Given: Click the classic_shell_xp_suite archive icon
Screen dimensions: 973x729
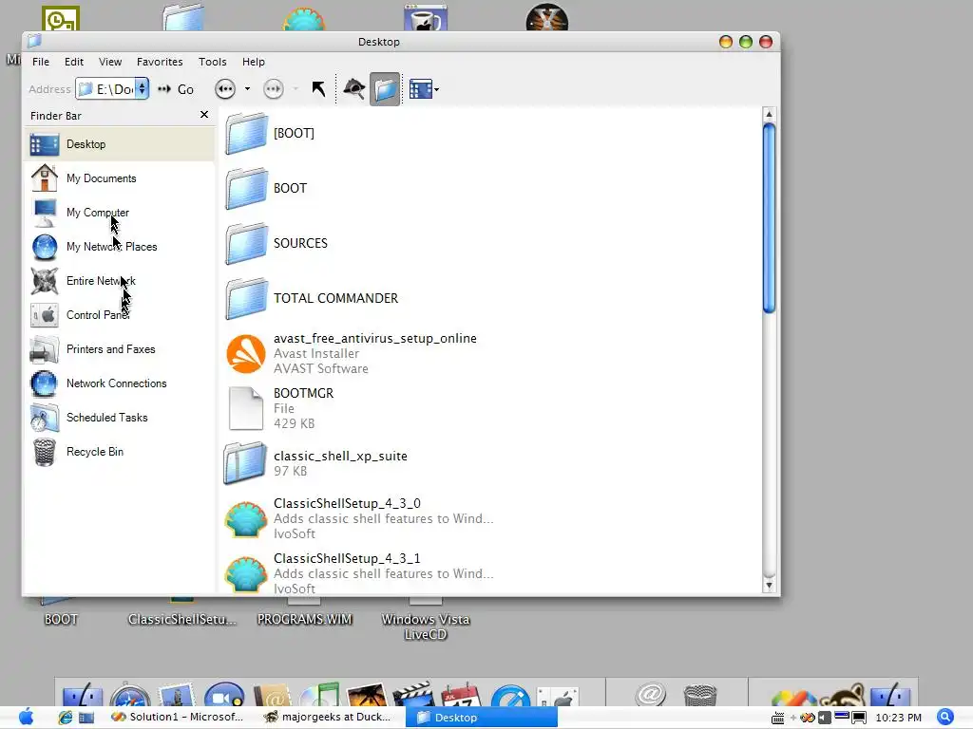Looking at the screenshot, I should (x=245, y=463).
